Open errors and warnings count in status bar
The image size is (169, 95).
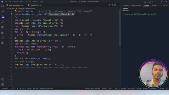pyautogui.click(x=23, y=89)
